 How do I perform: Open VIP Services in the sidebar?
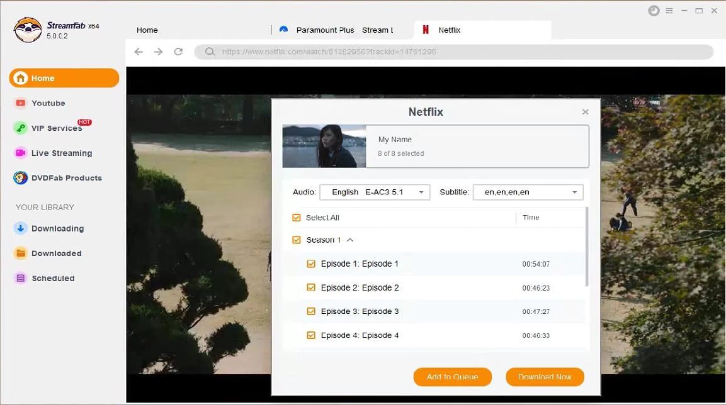[x=56, y=128]
